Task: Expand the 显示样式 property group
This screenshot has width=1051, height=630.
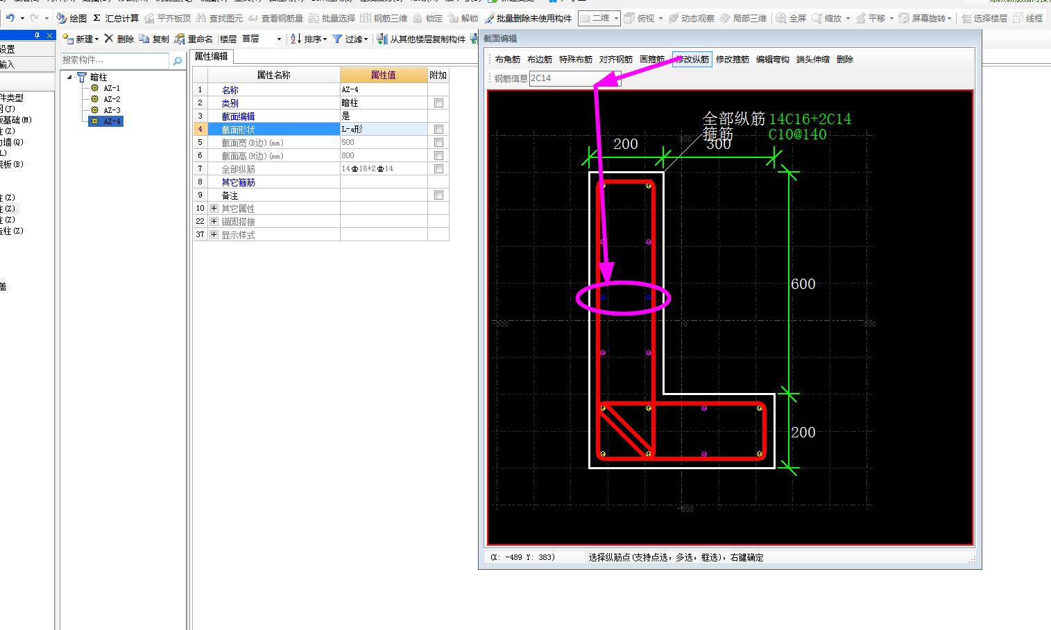Action: point(214,234)
